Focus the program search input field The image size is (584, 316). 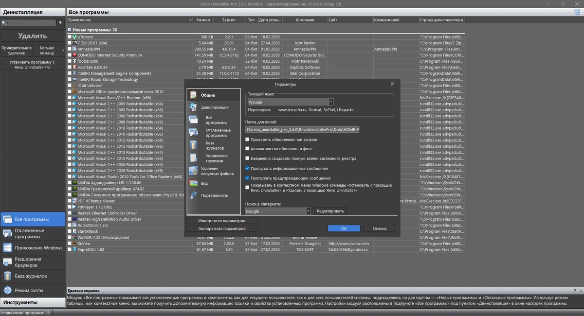click(33, 23)
